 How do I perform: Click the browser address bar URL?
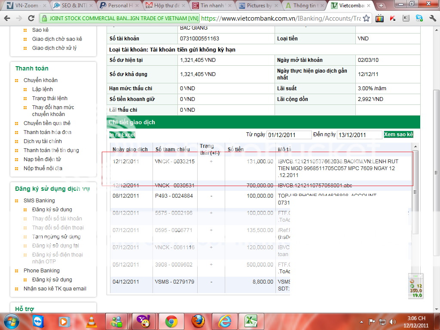[281, 18]
